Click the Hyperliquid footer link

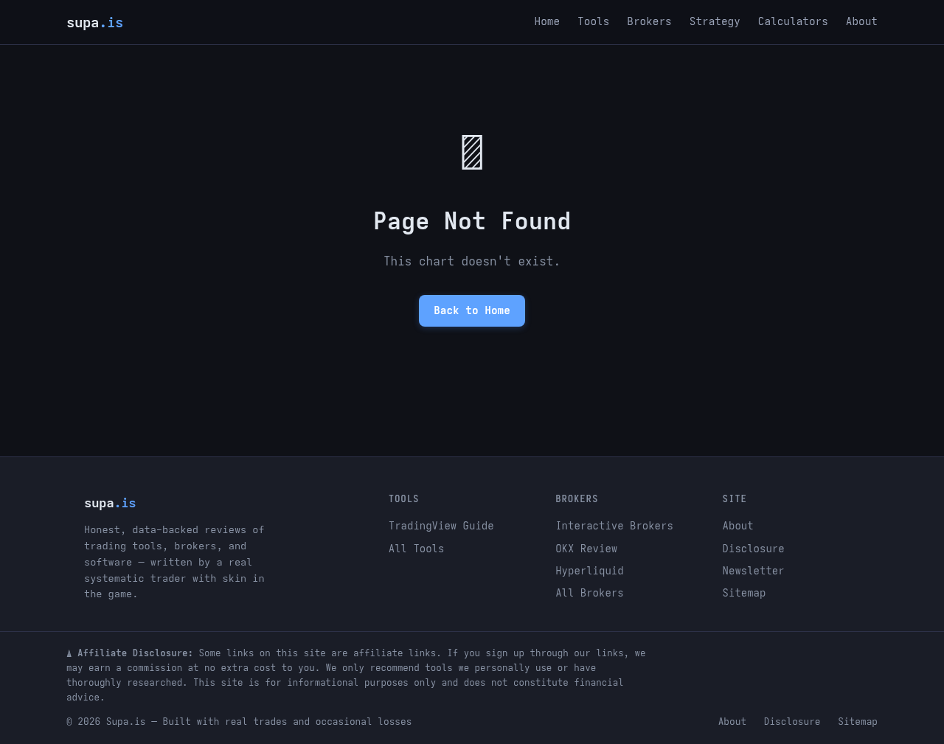(589, 570)
